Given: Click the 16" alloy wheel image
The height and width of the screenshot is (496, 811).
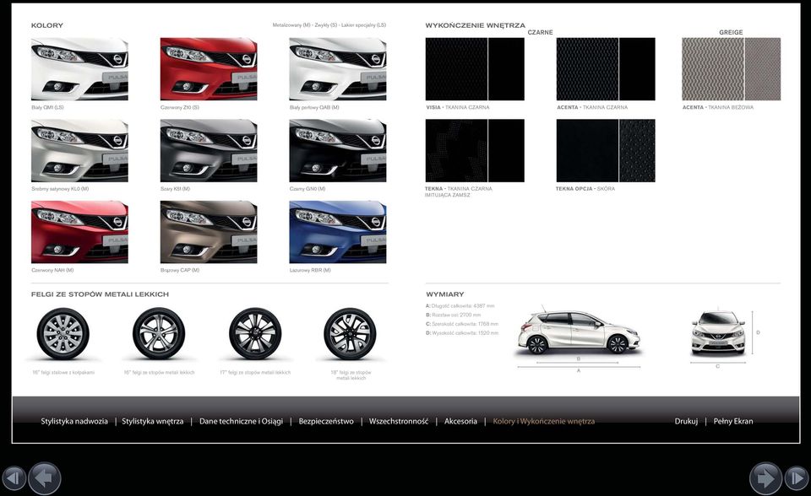Looking at the screenshot, I should click(x=159, y=334).
